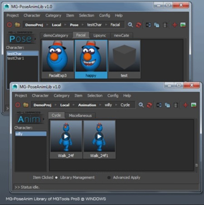Open Config menu in Pose window

[x=105, y=15]
